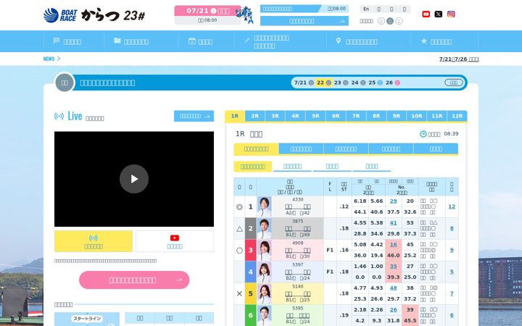The width and height of the screenshot is (522, 326).
Task: Open the 12 link in boat 1 row
Action: [x=452, y=206]
